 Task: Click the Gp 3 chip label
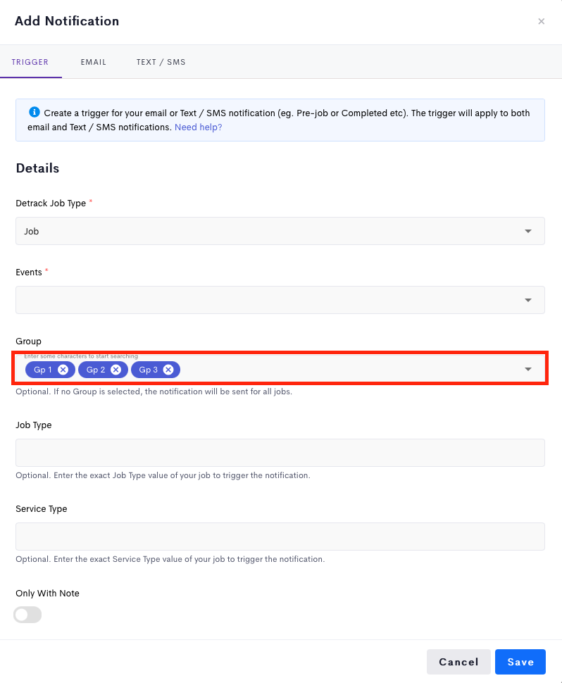coord(148,370)
